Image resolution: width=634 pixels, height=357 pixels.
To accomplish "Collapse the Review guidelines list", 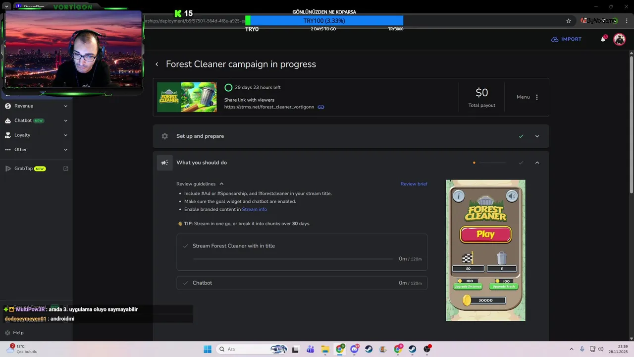I will pos(221,184).
